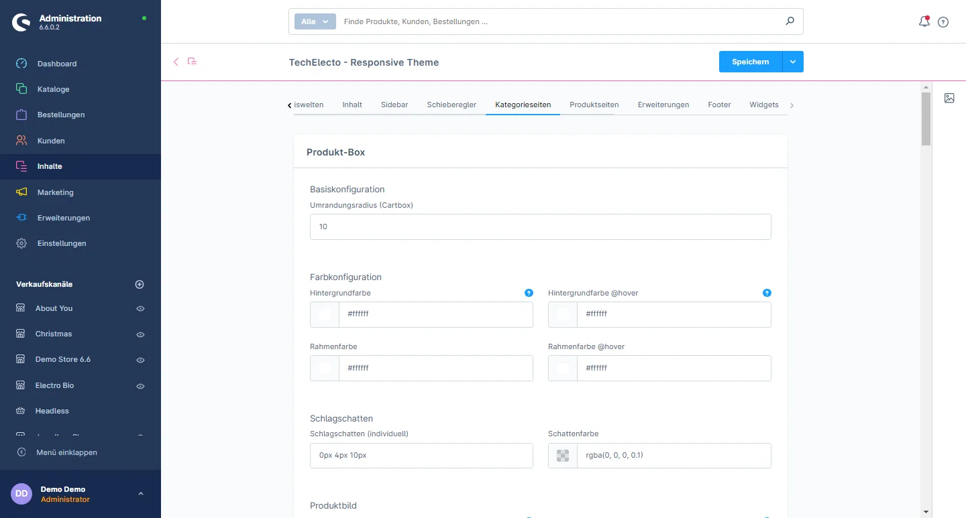Click Menü einklappen to collapse sidebar
The width and height of the screenshot is (966, 518).
66,452
